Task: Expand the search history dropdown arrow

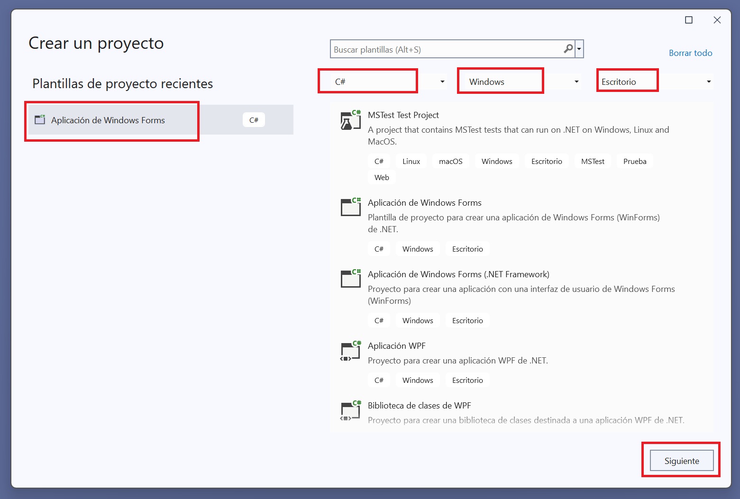Action: pyautogui.click(x=579, y=49)
